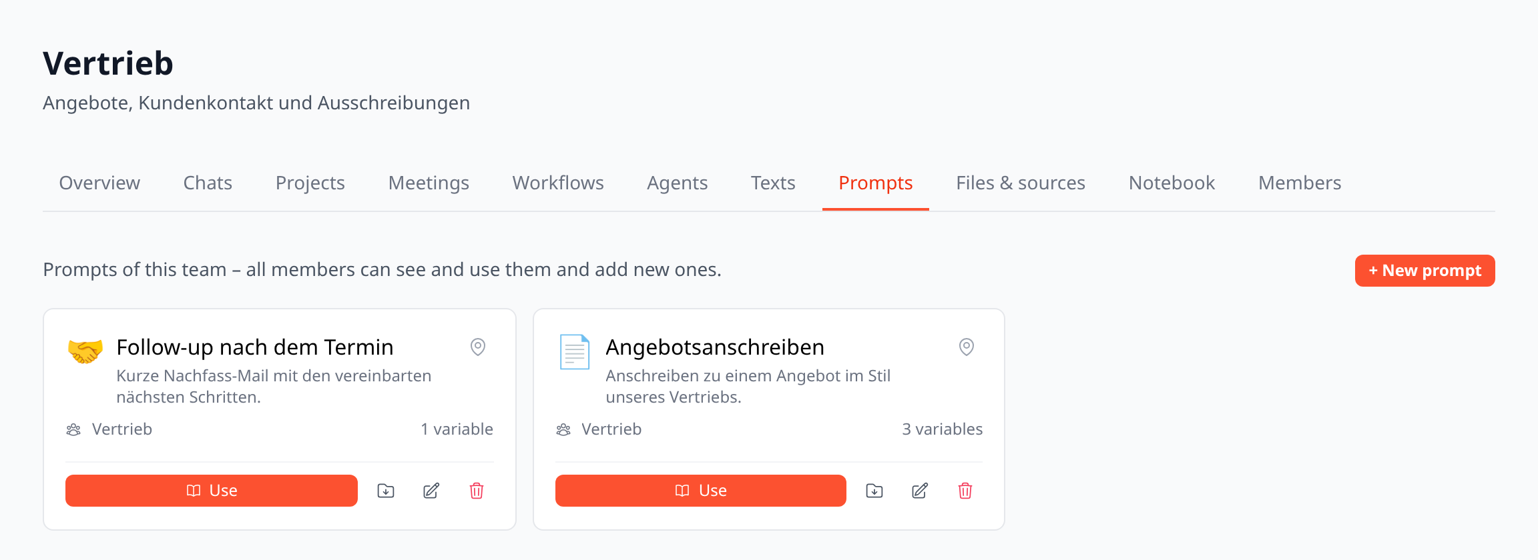
Task: Open the Notebook tab
Action: click(1172, 183)
